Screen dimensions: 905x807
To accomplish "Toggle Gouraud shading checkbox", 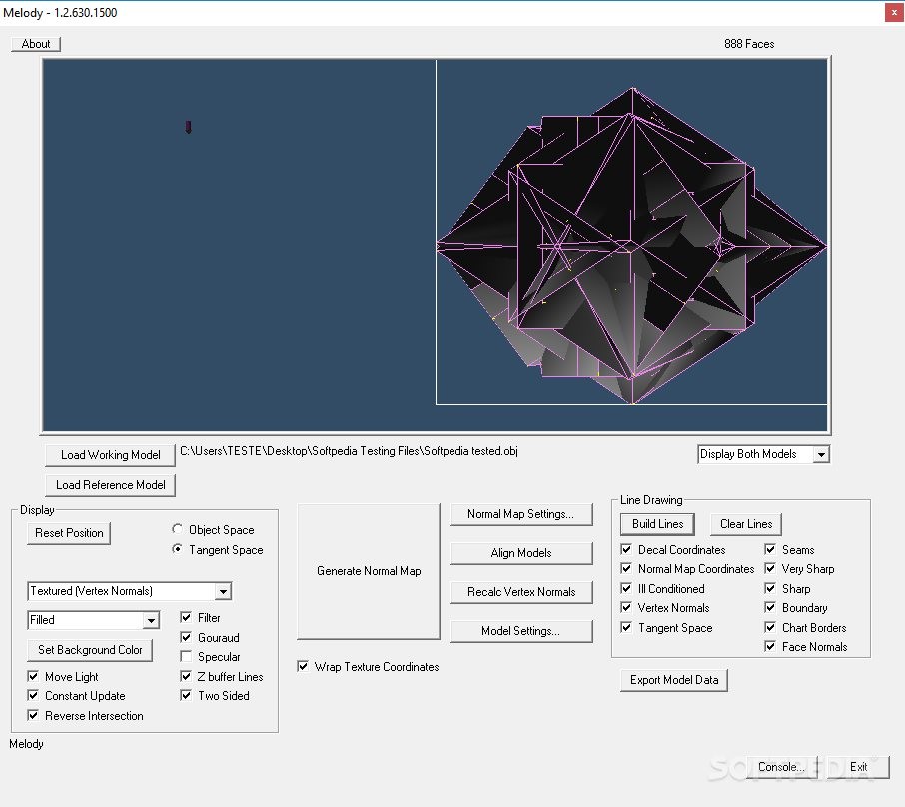I will point(186,637).
